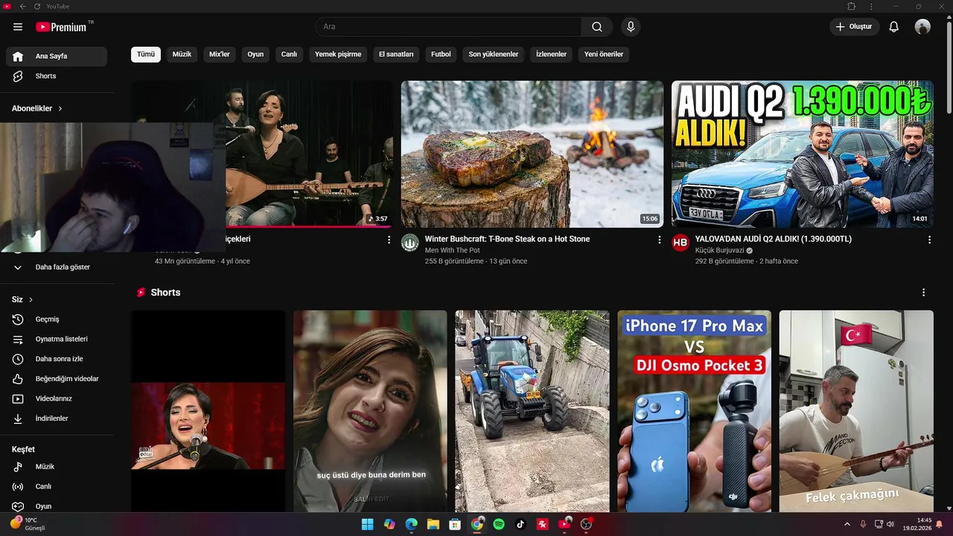Focus the Ara search field
Image resolution: width=953 pixels, height=536 pixels.
click(448, 27)
